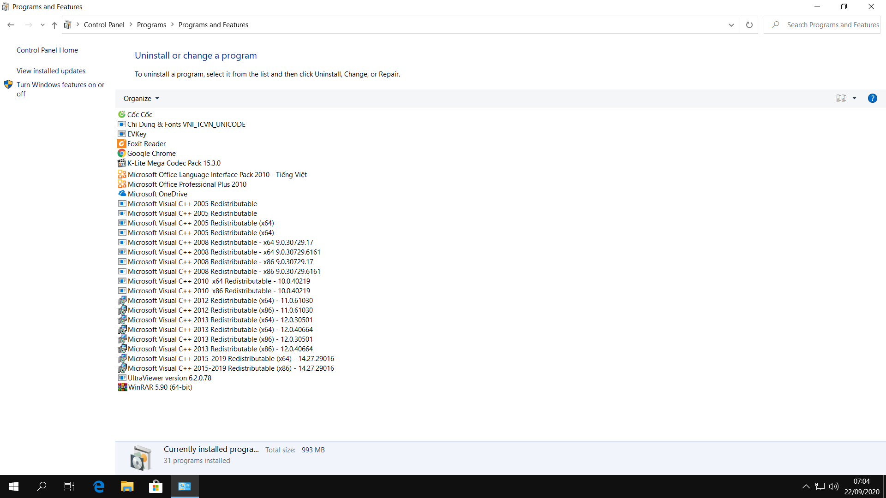Image resolution: width=886 pixels, height=498 pixels.
Task: Click Programs in breadcrumb
Action: tap(151, 25)
